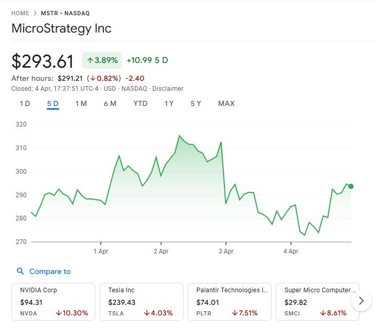Open the Disclaimer link
The image size is (375, 328).
click(x=168, y=89)
